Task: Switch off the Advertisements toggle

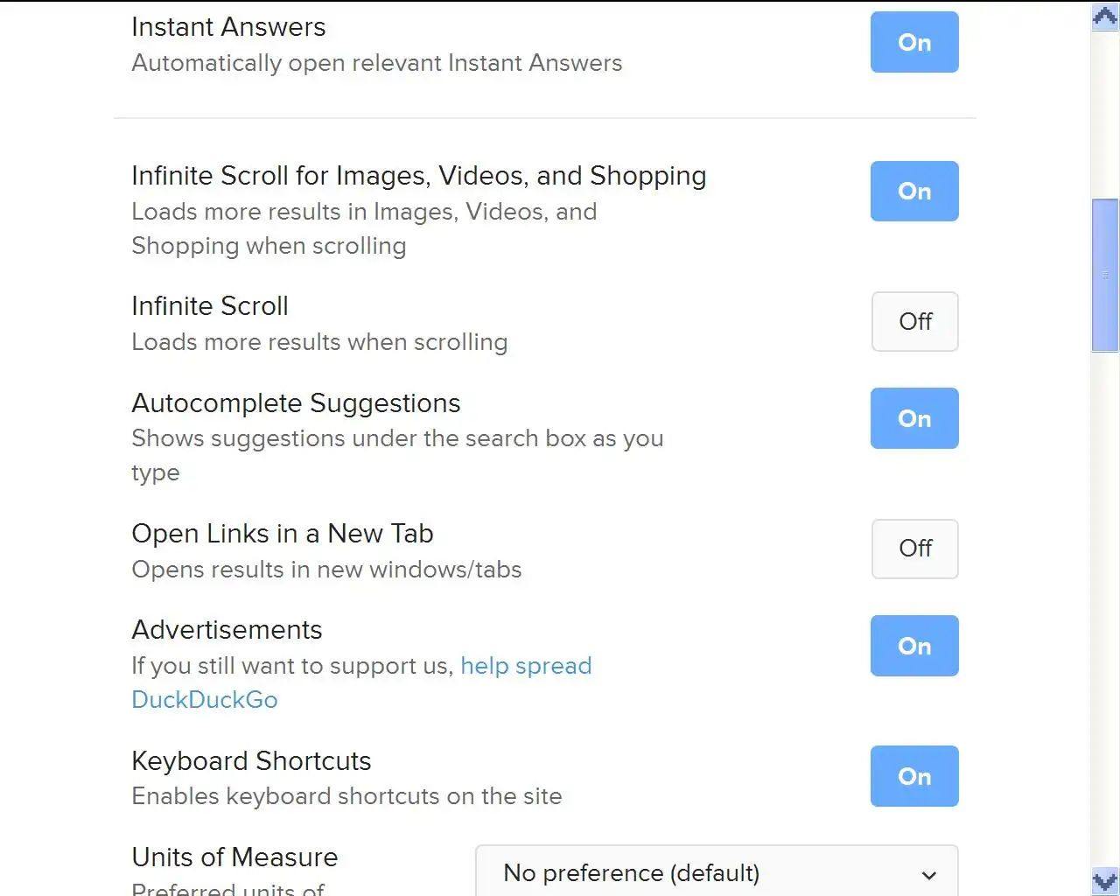Action: (x=913, y=646)
